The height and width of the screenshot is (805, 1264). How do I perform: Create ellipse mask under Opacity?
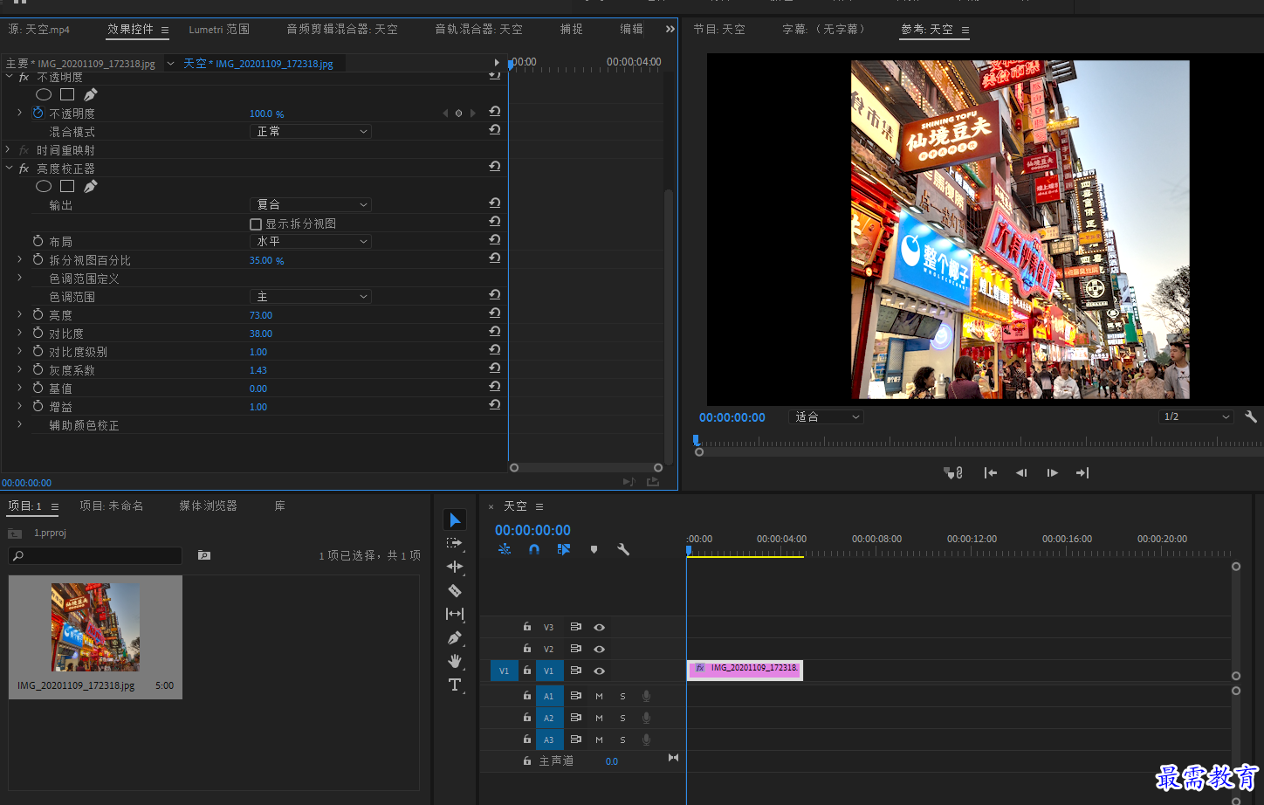pyautogui.click(x=44, y=94)
